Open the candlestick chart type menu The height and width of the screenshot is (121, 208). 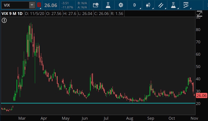tap(148, 5)
